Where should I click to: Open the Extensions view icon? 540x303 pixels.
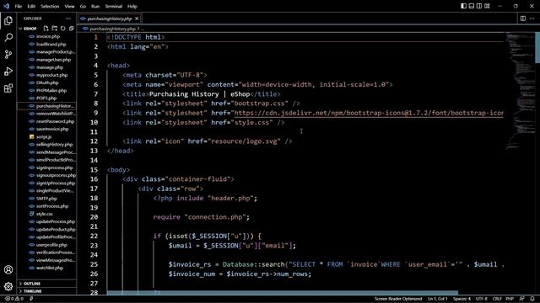click(8, 88)
